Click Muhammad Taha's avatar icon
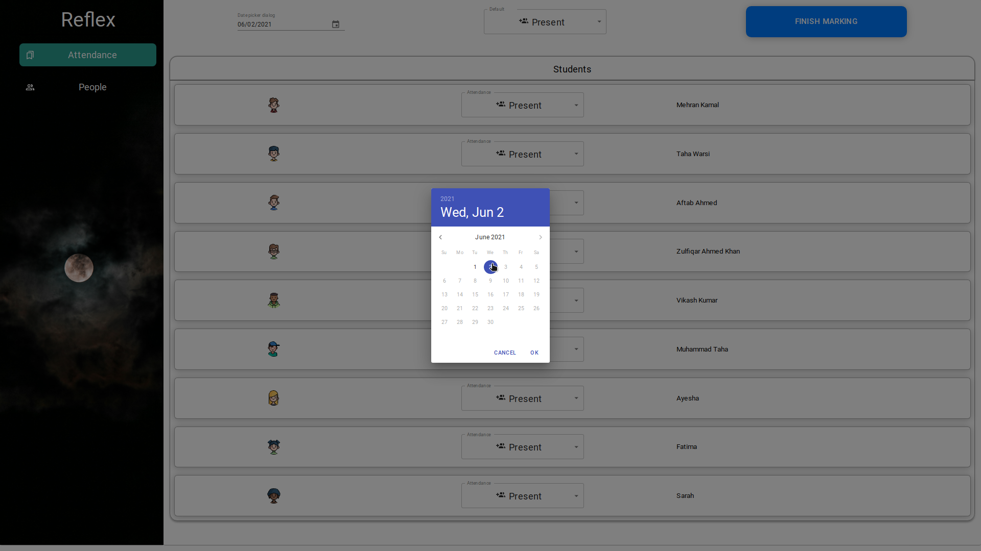 (274, 349)
